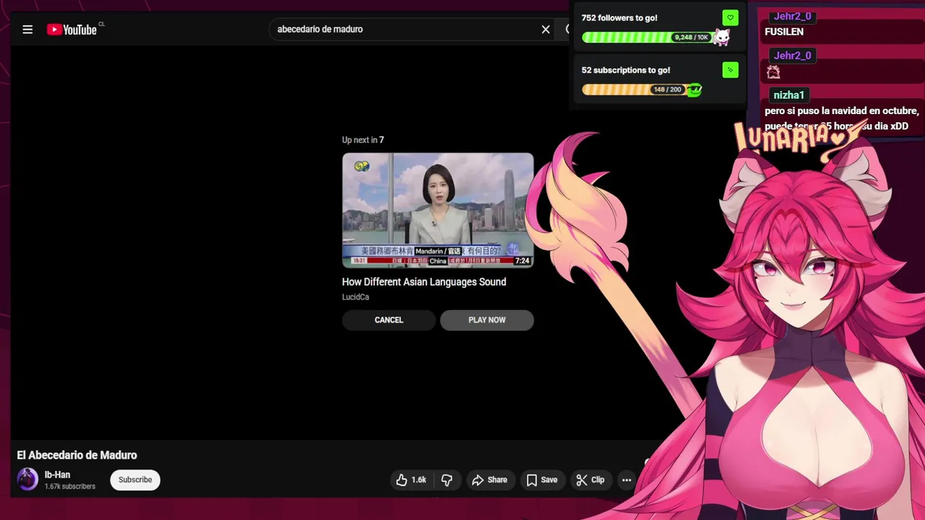Go to the YouTube home logo
925x520 pixels.
tap(72, 30)
